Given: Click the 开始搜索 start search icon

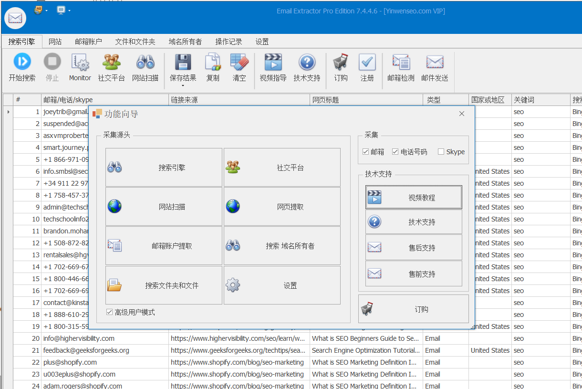Looking at the screenshot, I should click(22, 62).
